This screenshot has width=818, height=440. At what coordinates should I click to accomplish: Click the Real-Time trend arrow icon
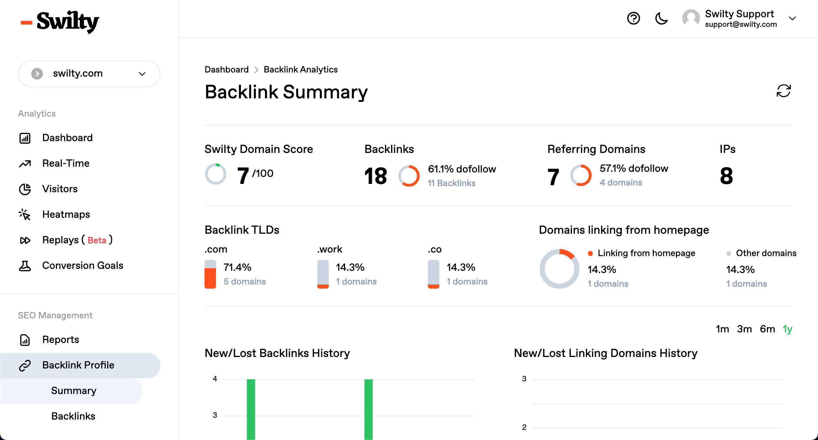pos(25,163)
